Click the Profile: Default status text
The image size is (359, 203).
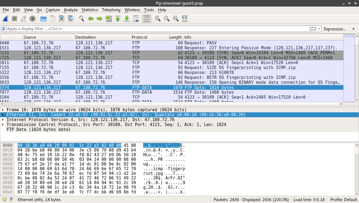(343, 200)
